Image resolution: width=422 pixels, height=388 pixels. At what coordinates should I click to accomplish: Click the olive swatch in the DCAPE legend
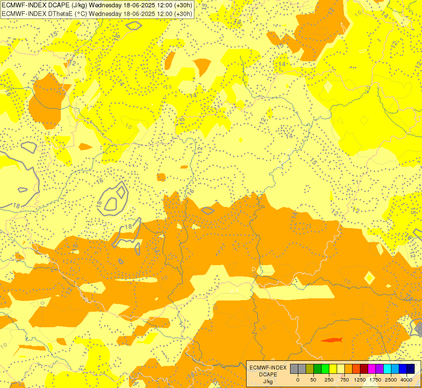click(310, 369)
